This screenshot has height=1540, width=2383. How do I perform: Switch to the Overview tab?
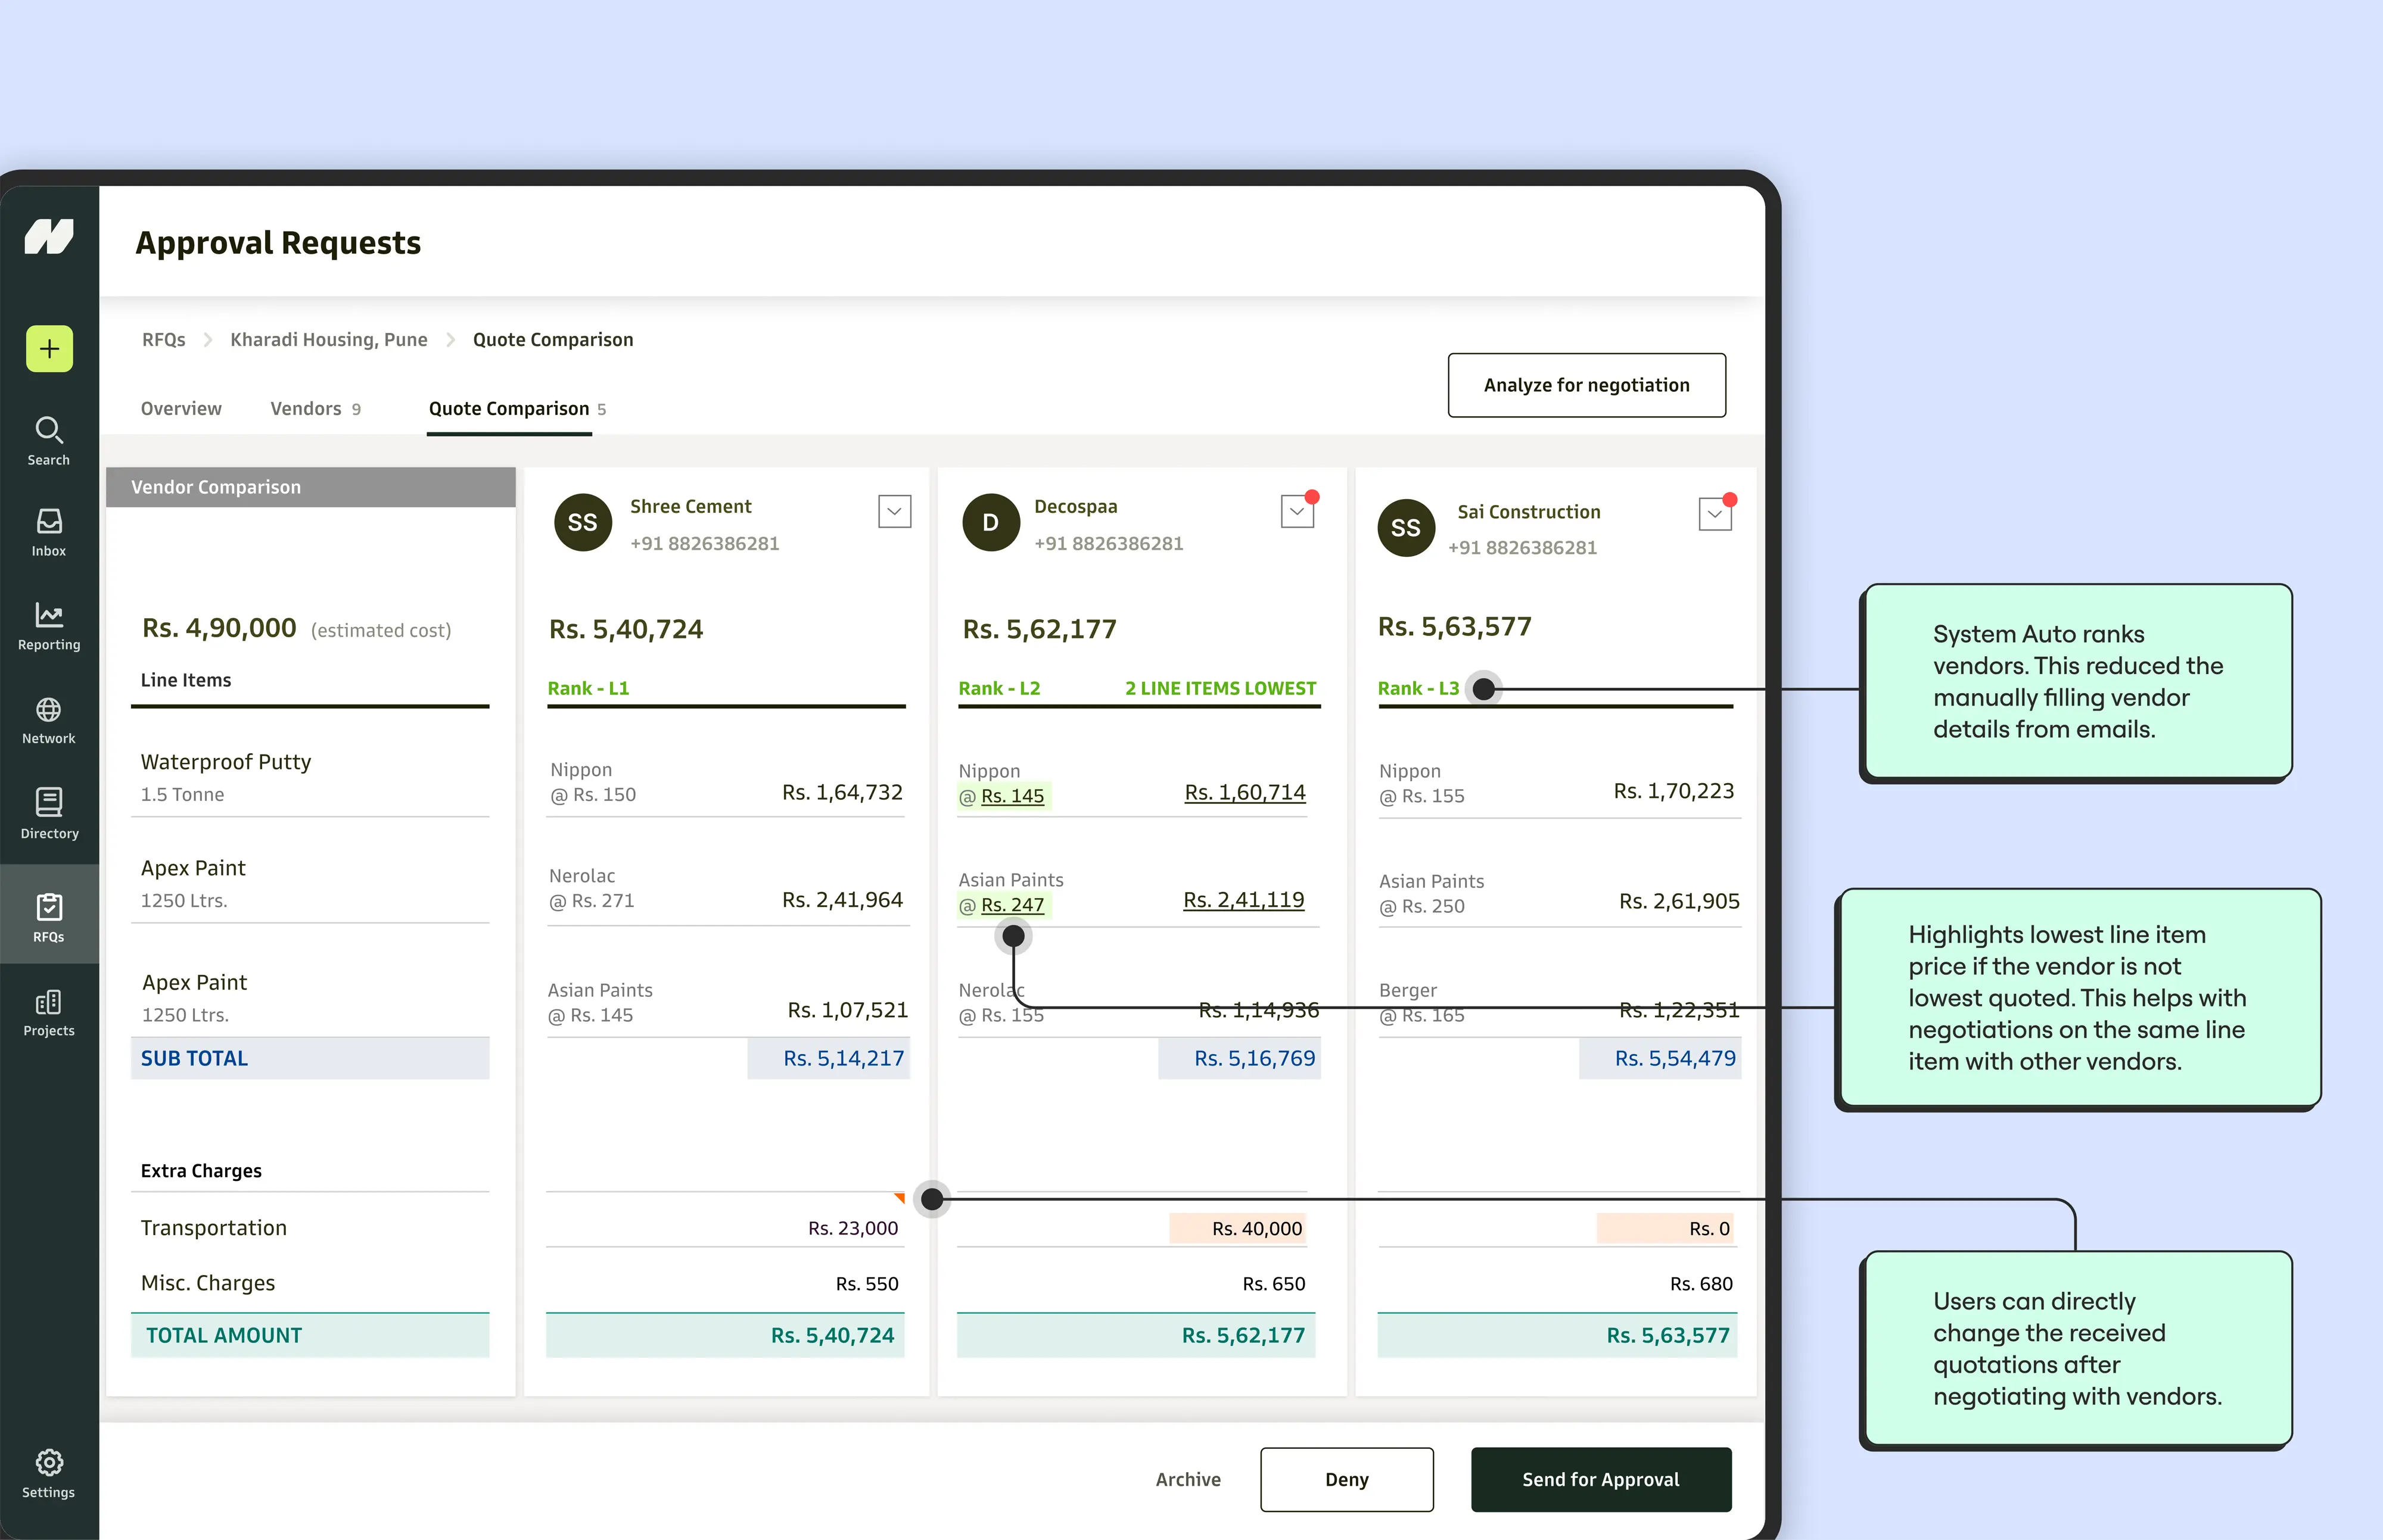[181, 408]
